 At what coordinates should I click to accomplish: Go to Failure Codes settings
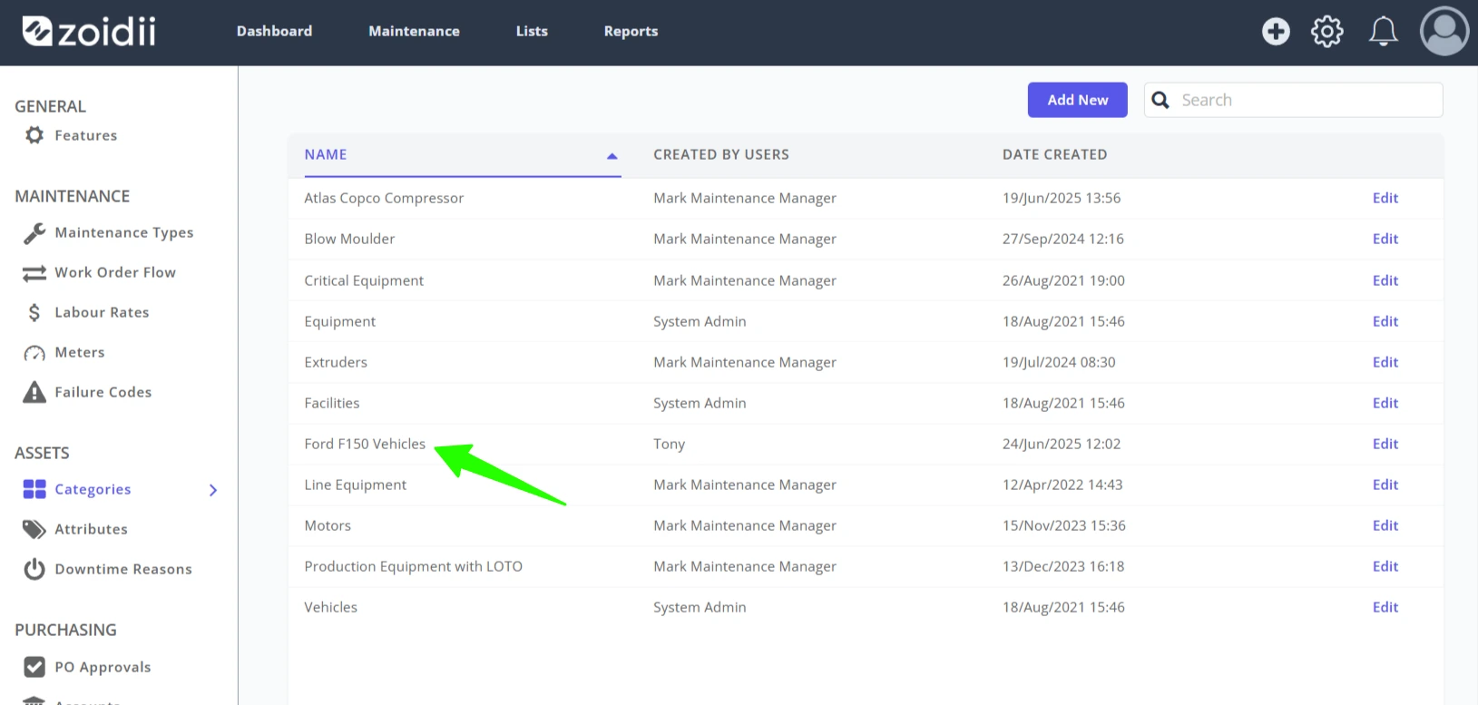[x=103, y=392]
